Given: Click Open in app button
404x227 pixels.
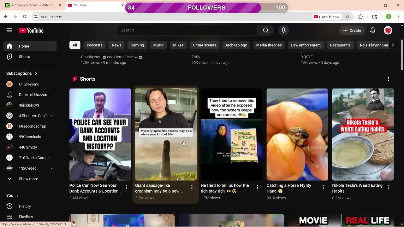Looking at the screenshot, I should 326,17.
